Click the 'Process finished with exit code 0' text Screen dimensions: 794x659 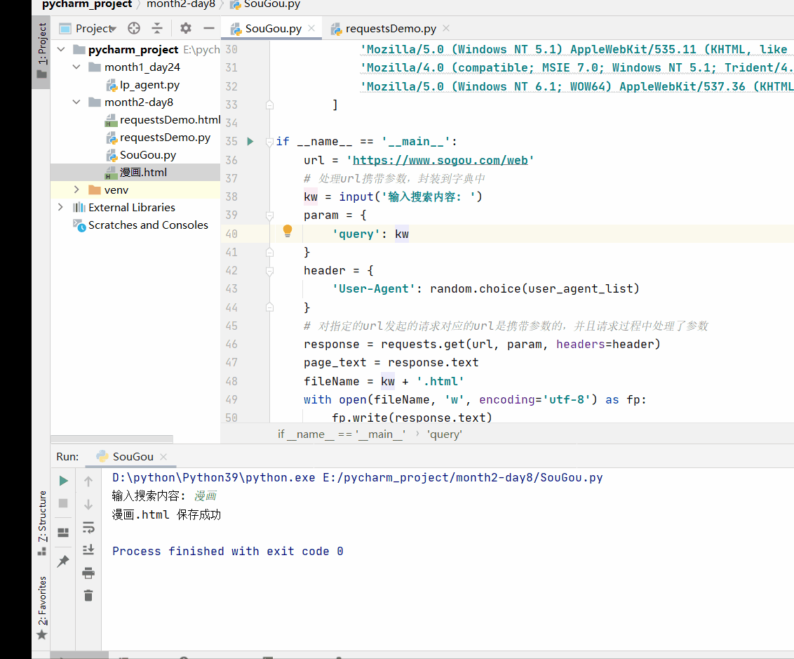coord(228,551)
